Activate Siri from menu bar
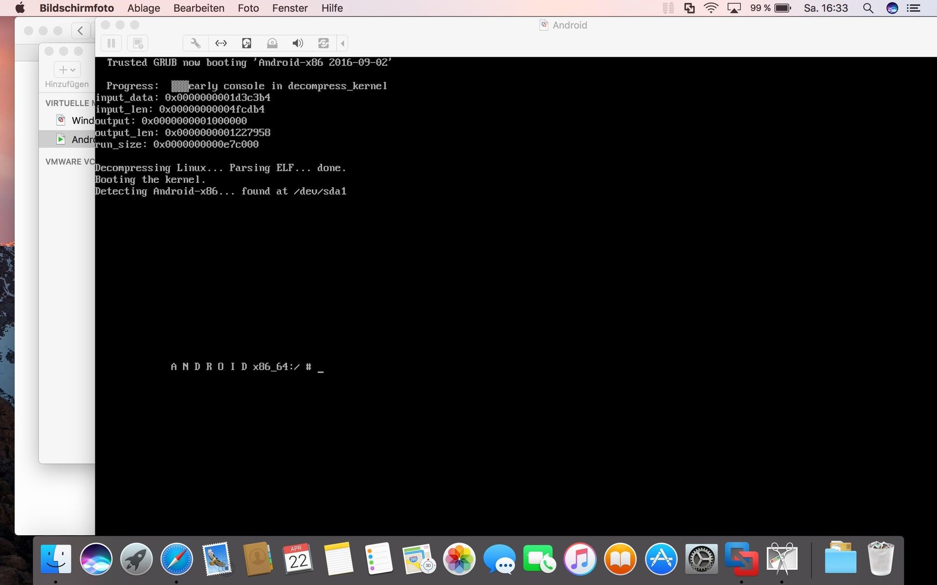This screenshot has width=937, height=585. 892,8
